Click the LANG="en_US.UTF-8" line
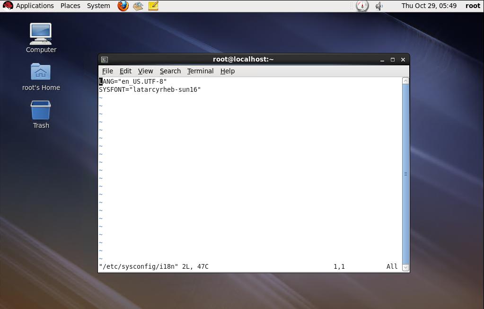 (x=133, y=81)
